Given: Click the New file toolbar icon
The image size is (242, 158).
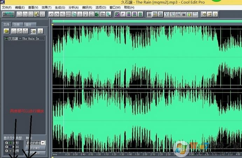Looking at the screenshot, I should pyautogui.click(x=19, y=14).
